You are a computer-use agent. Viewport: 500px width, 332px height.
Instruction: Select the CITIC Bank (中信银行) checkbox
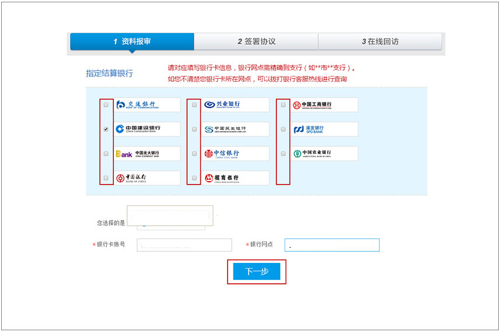point(194,154)
